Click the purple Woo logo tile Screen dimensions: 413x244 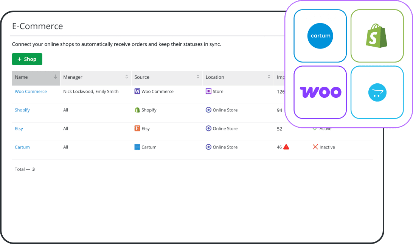320,92
